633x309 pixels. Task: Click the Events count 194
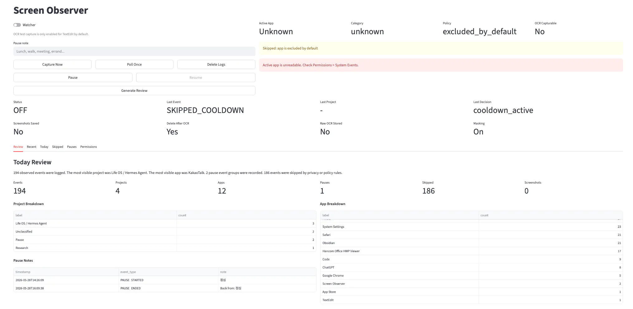(x=19, y=191)
